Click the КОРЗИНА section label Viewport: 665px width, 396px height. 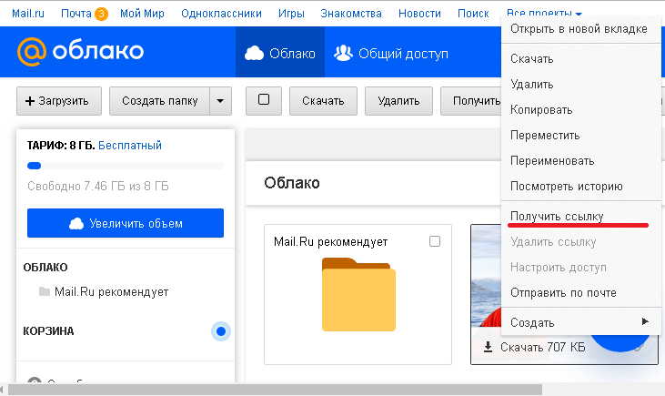pos(48,331)
